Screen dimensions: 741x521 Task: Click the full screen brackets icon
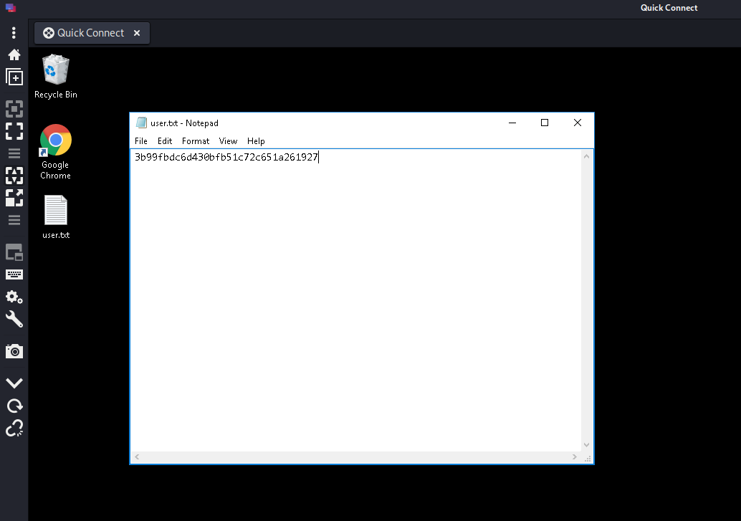point(14,131)
